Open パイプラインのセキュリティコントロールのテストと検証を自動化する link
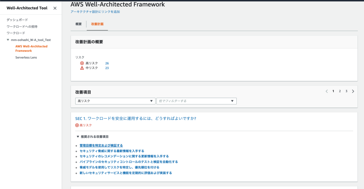This screenshot has height=189, width=364. [129, 162]
